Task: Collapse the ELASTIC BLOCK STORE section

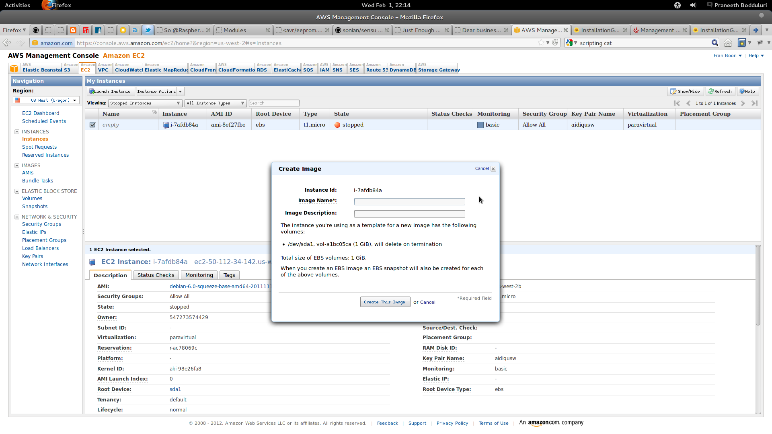Action: [x=17, y=191]
